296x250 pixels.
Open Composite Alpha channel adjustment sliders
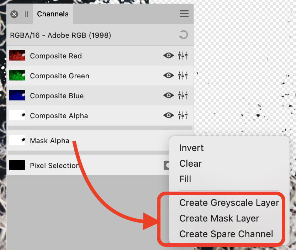(x=183, y=115)
